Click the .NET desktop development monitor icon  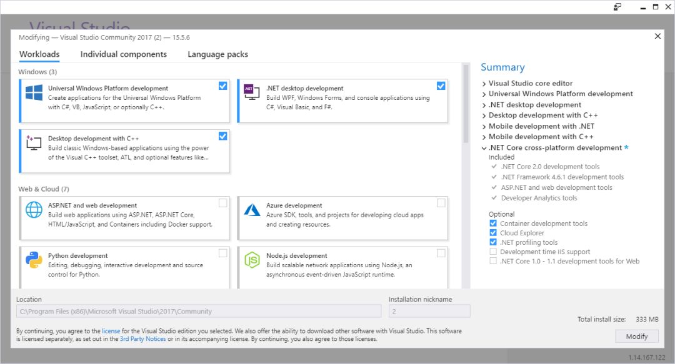pyautogui.click(x=252, y=92)
